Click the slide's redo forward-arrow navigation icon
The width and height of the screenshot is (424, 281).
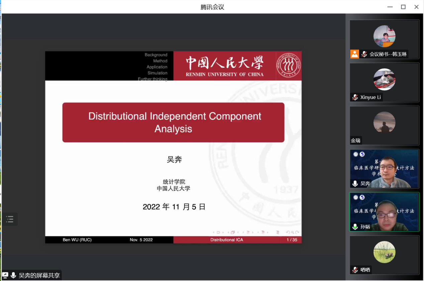click(297, 232)
